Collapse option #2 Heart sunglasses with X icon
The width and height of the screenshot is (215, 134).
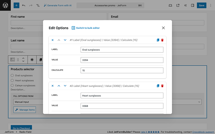pos(53,86)
